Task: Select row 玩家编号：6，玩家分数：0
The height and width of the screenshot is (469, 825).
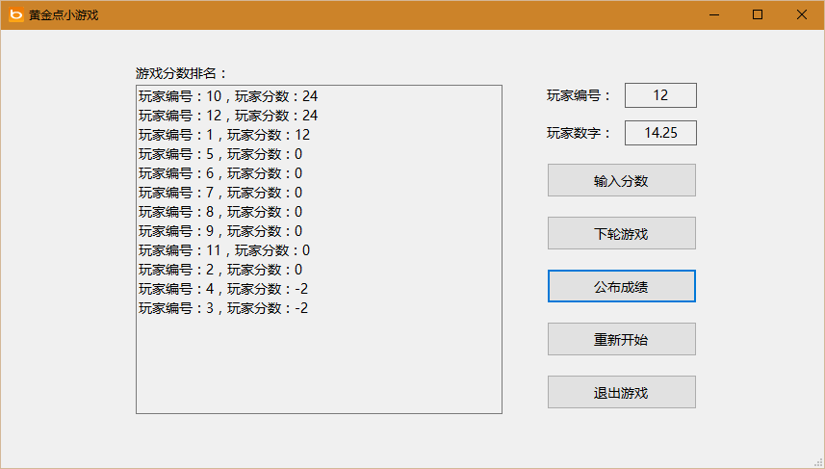Action: (319, 173)
